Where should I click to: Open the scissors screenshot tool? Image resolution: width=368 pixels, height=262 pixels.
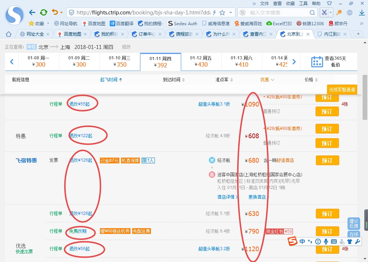[x=325, y=13]
